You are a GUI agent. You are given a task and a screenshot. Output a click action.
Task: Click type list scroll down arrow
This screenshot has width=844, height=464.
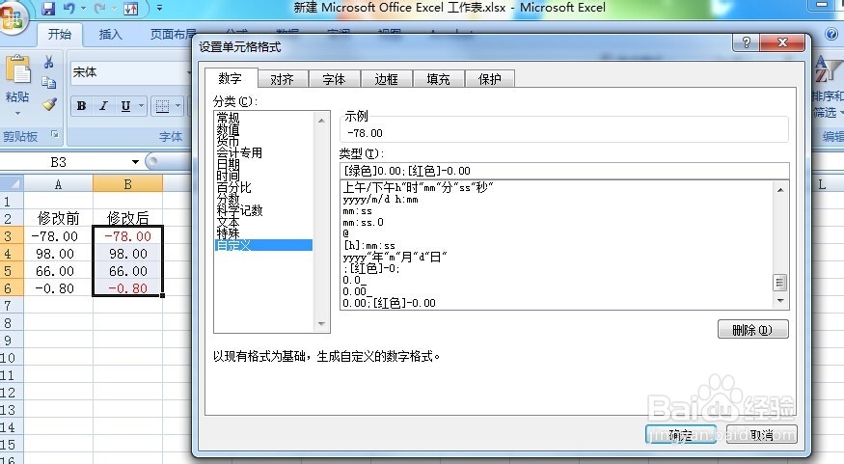coord(780,301)
